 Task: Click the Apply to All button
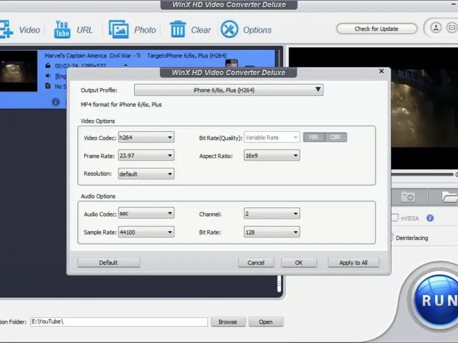click(x=353, y=262)
